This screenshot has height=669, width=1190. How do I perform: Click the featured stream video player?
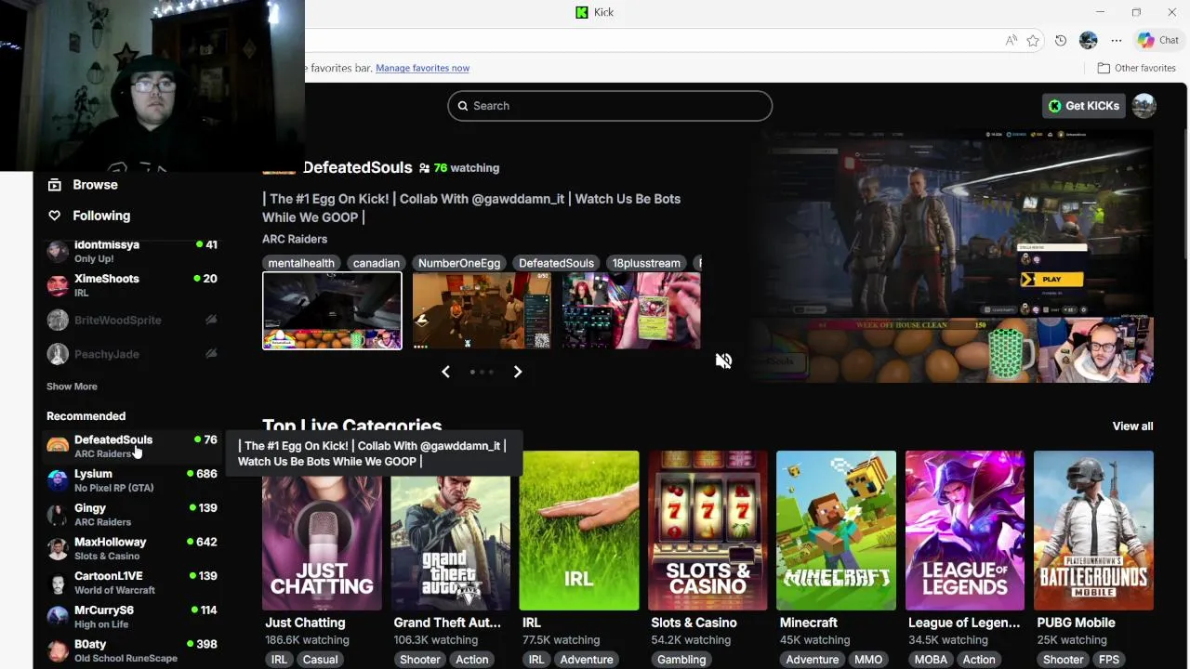pos(951,257)
